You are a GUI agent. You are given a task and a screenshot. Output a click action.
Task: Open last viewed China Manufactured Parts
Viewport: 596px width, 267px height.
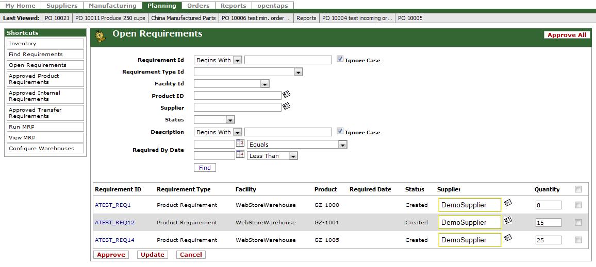coord(184,18)
